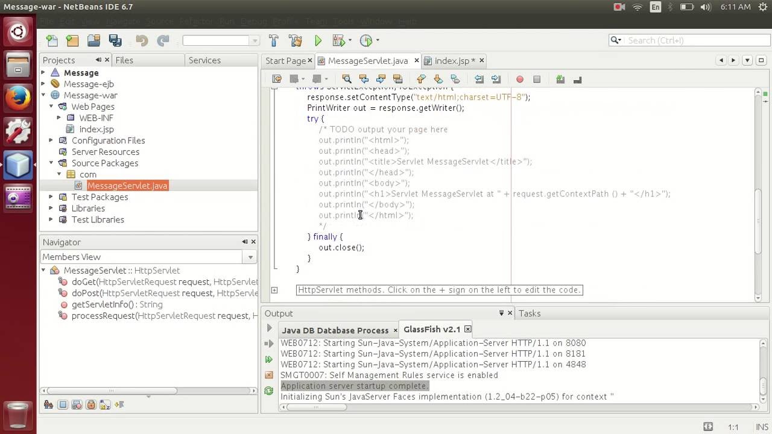Click the Open Project toolbar icon
The image size is (772, 434).
(x=93, y=40)
